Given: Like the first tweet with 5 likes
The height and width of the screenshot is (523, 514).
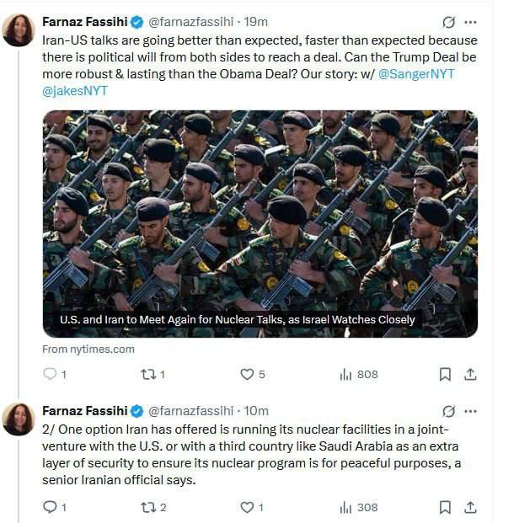Looking at the screenshot, I should 248,375.
